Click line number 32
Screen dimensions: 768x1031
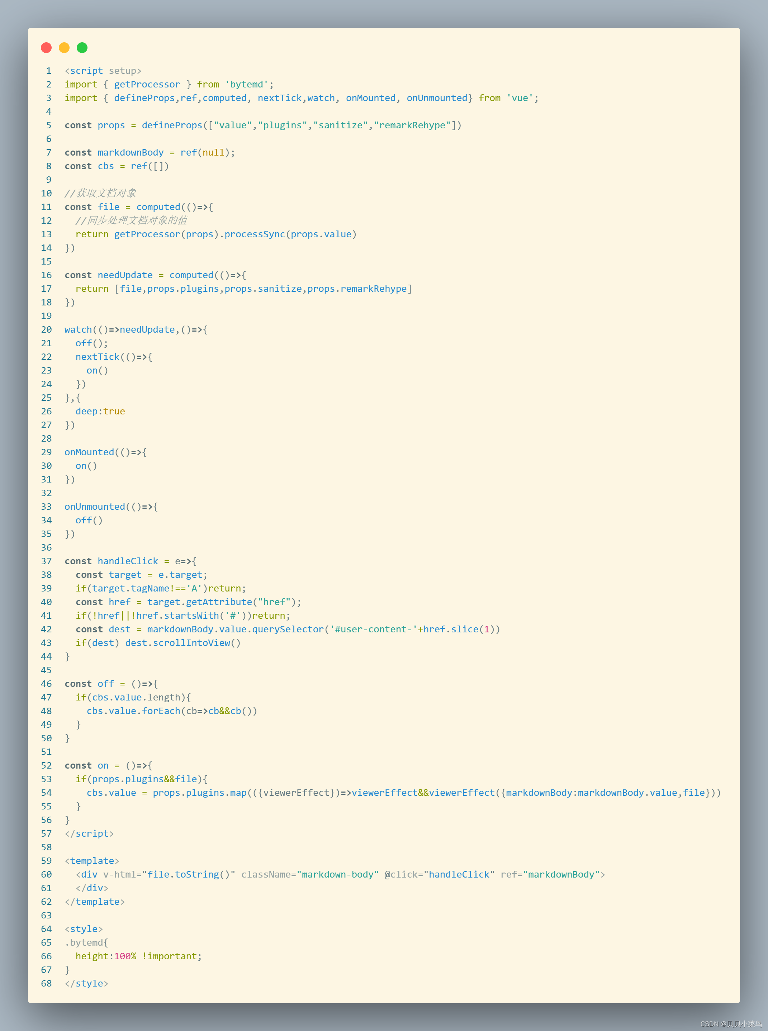[47, 493]
